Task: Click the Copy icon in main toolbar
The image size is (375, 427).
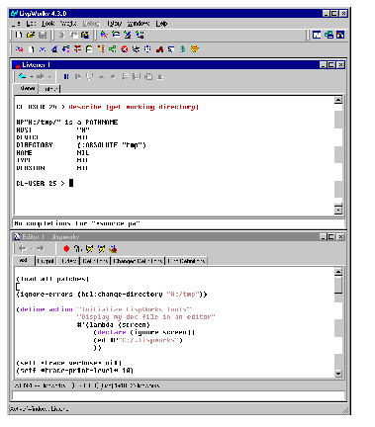Action: click(73, 35)
